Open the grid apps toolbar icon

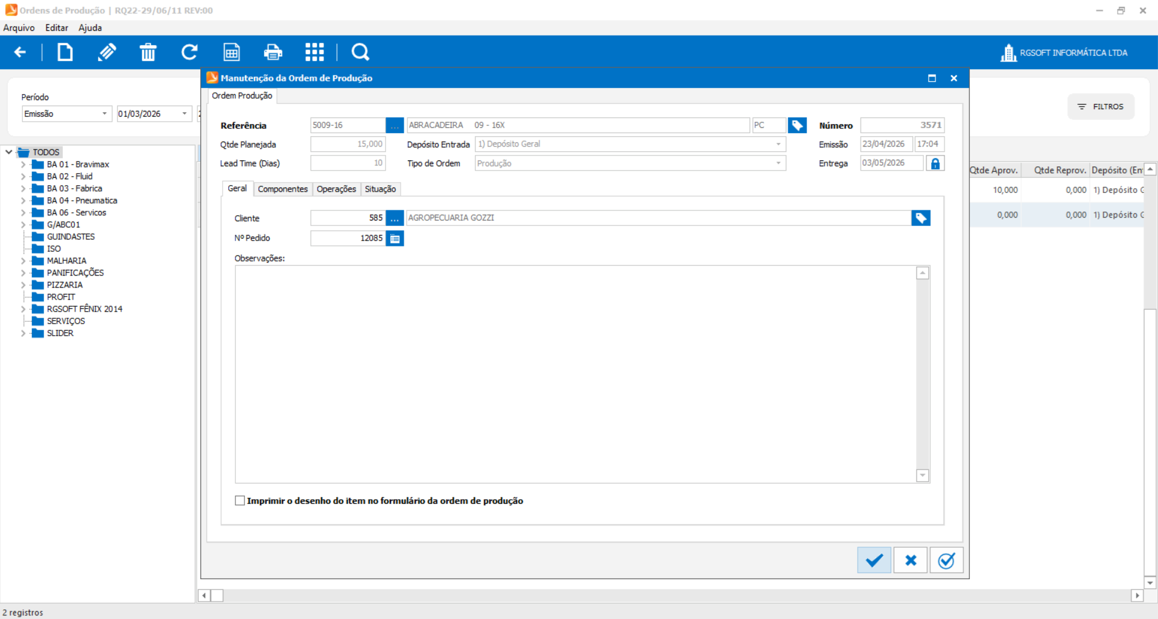coord(314,52)
